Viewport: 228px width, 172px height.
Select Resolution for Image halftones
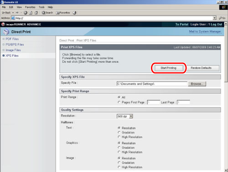(x=119, y=158)
